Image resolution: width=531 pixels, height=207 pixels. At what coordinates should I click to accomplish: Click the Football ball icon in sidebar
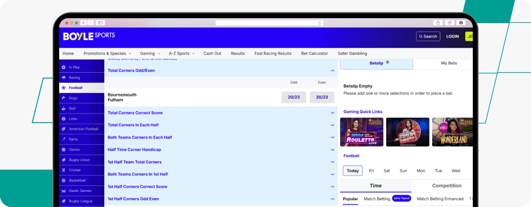(x=63, y=88)
